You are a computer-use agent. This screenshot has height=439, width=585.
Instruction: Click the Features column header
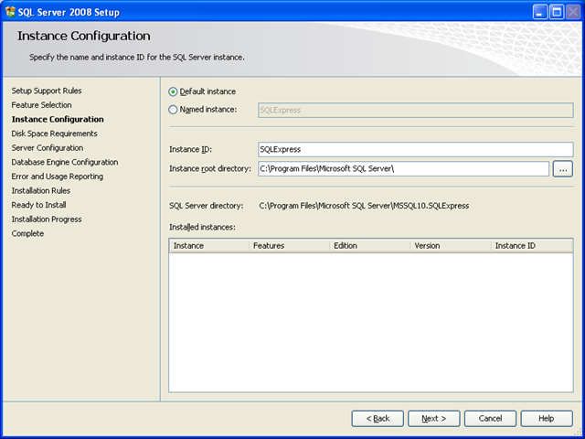pos(289,246)
